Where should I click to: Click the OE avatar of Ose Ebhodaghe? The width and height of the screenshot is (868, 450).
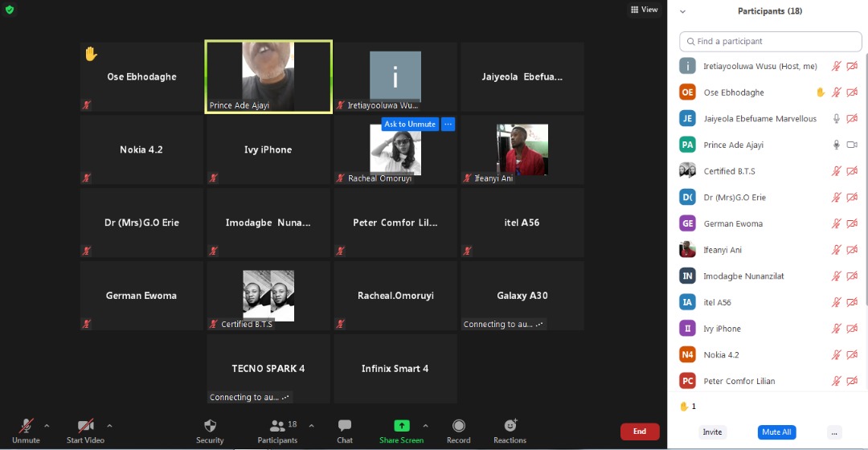click(687, 92)
